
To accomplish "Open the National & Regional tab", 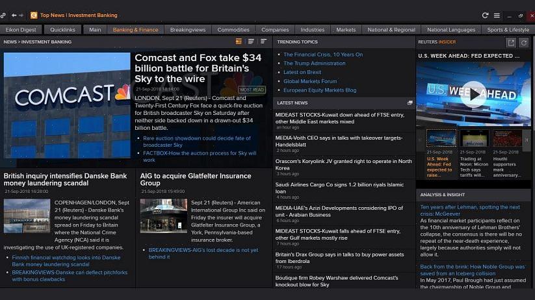I will (x=391, y=30).
